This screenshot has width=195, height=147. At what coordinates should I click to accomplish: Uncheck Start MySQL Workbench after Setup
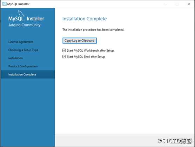coord(64,51)
